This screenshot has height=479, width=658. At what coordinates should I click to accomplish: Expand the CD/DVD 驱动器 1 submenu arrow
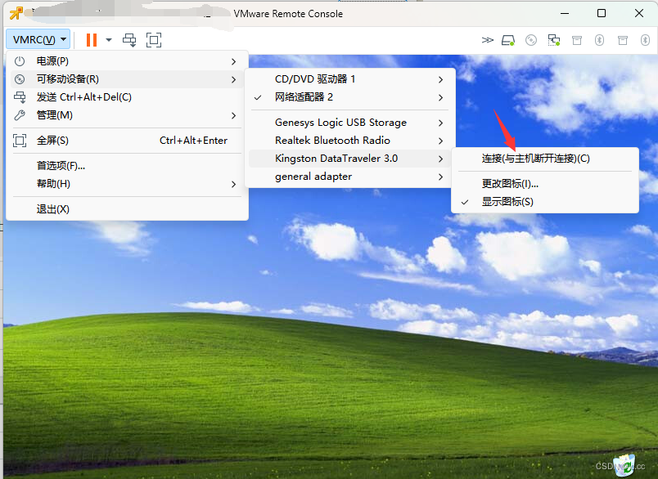tap(440, 79)
